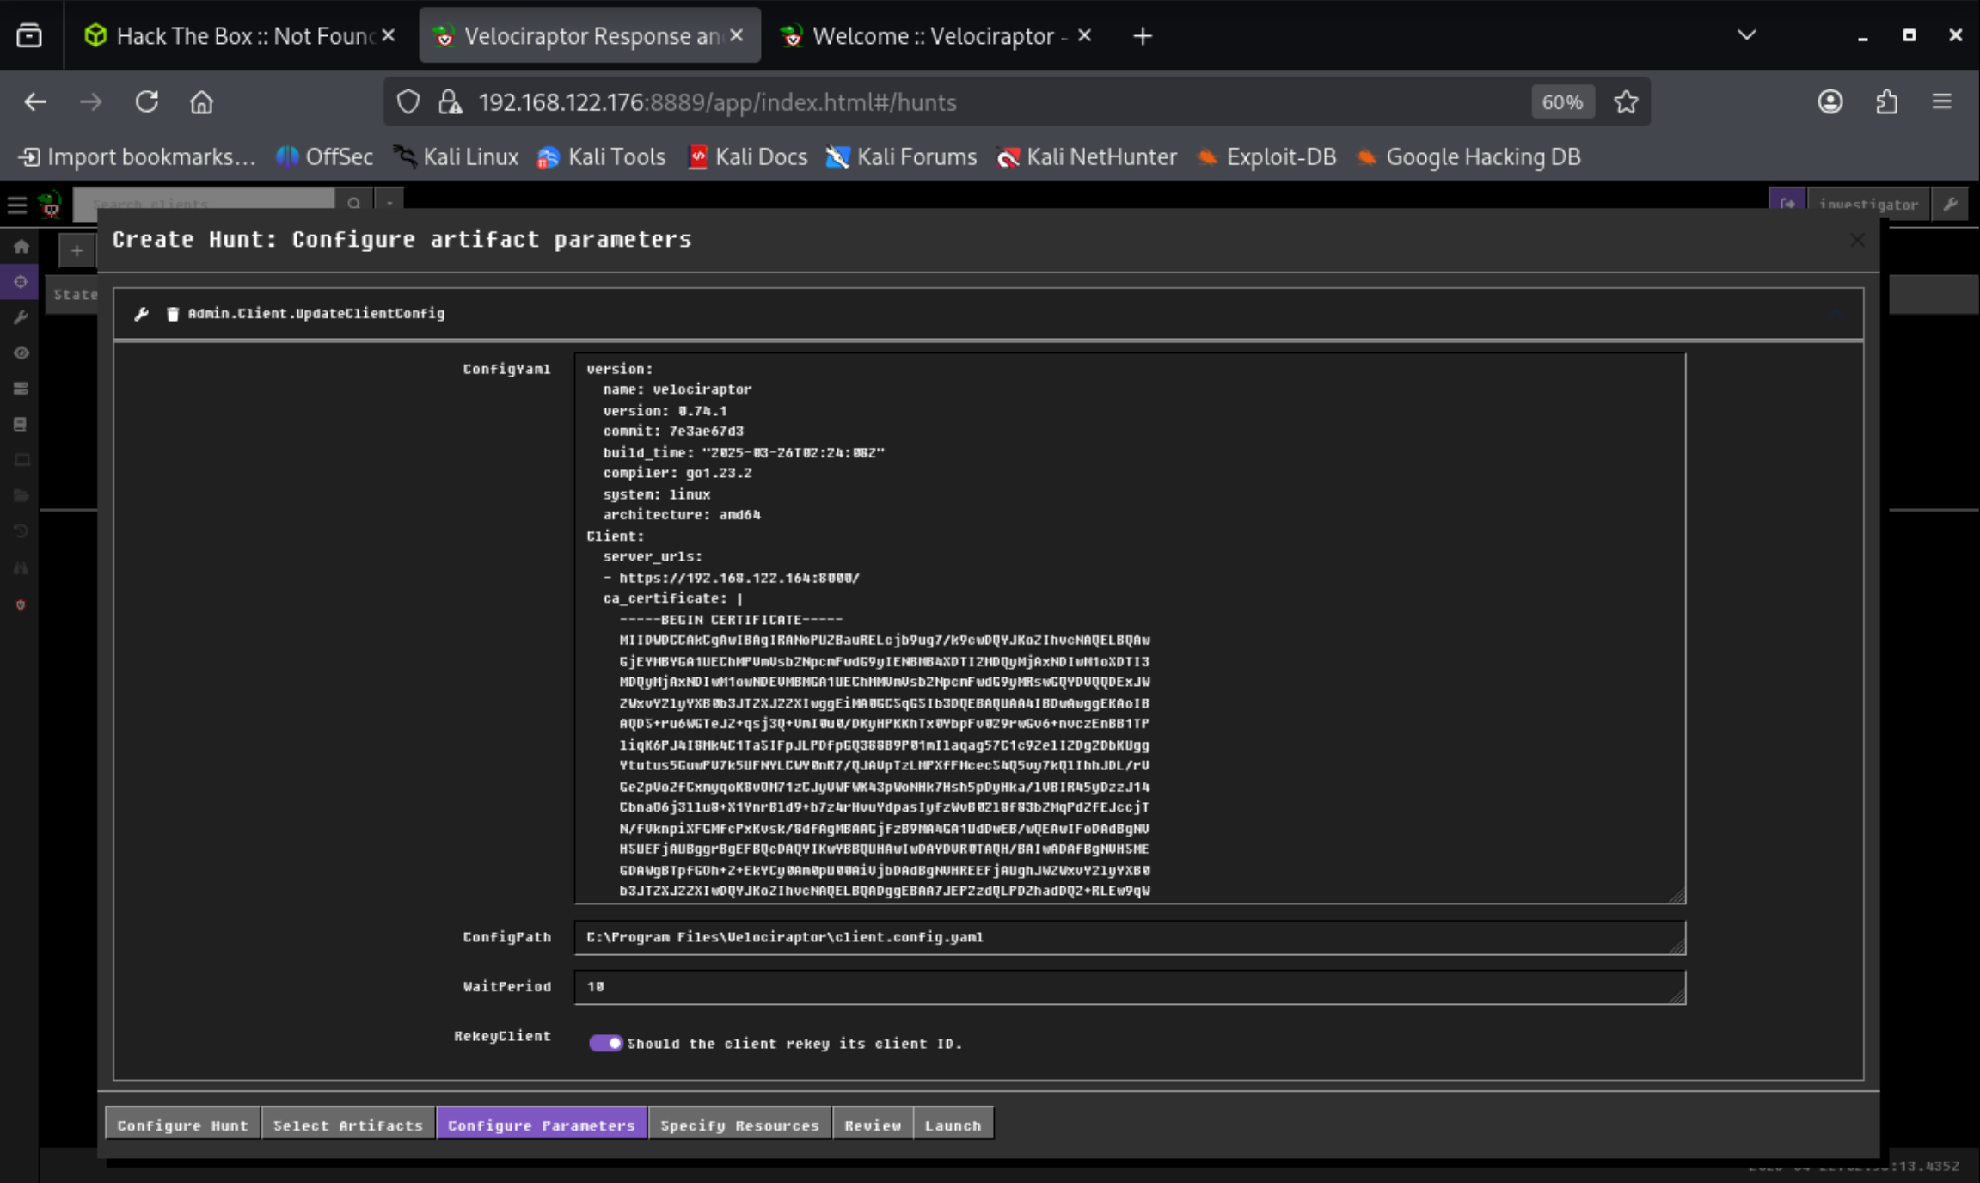Go to Select Artifacts step
The height and width of the screenshot is (1183, 1980).
(348, 1125)
